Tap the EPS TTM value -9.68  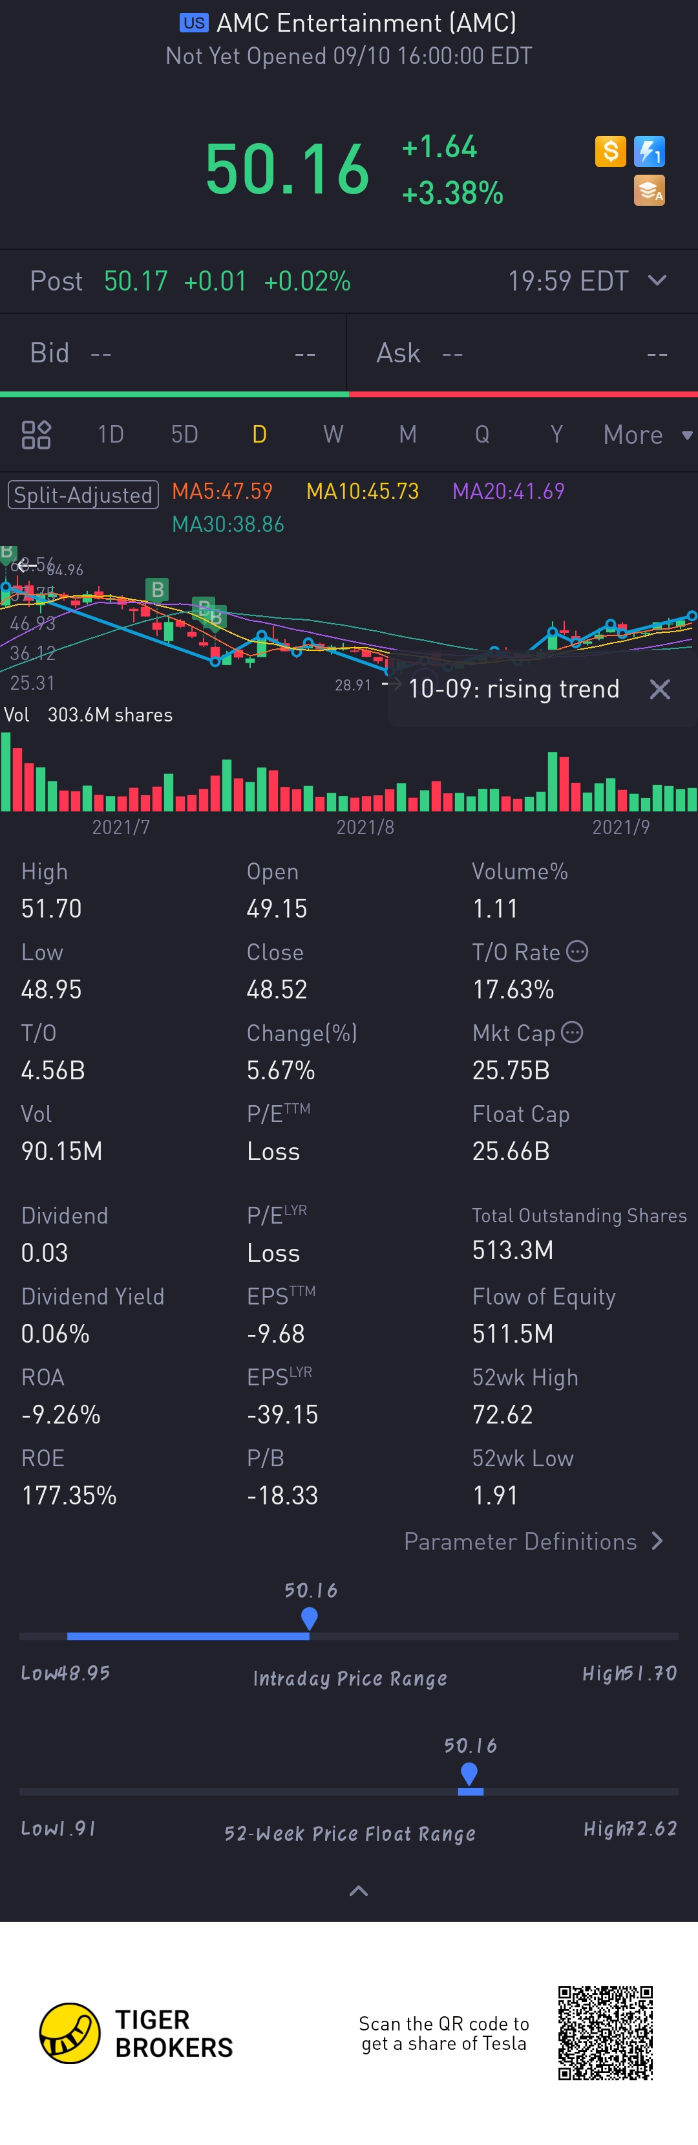(276, 1333)
